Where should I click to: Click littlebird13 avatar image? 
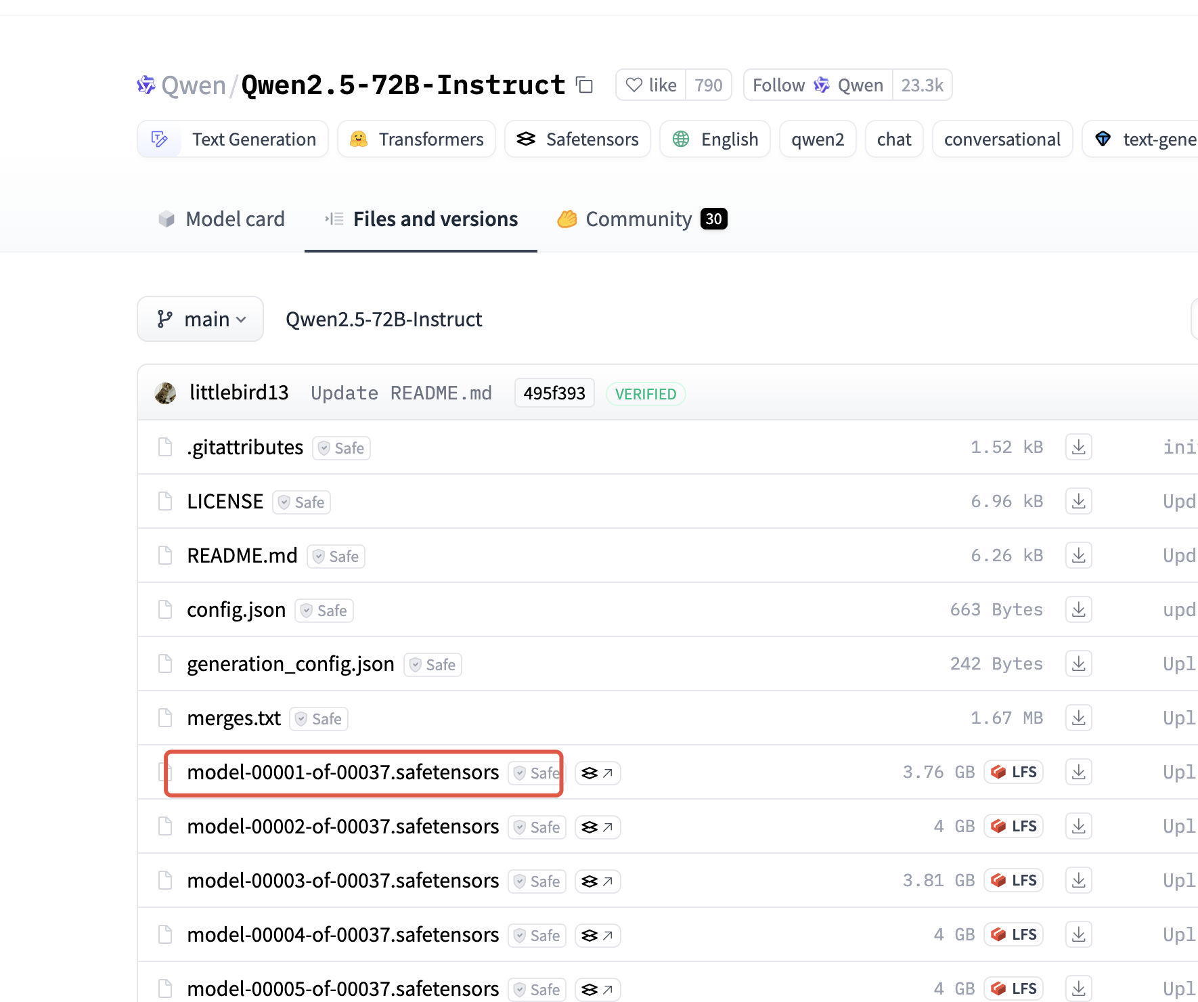165,393
